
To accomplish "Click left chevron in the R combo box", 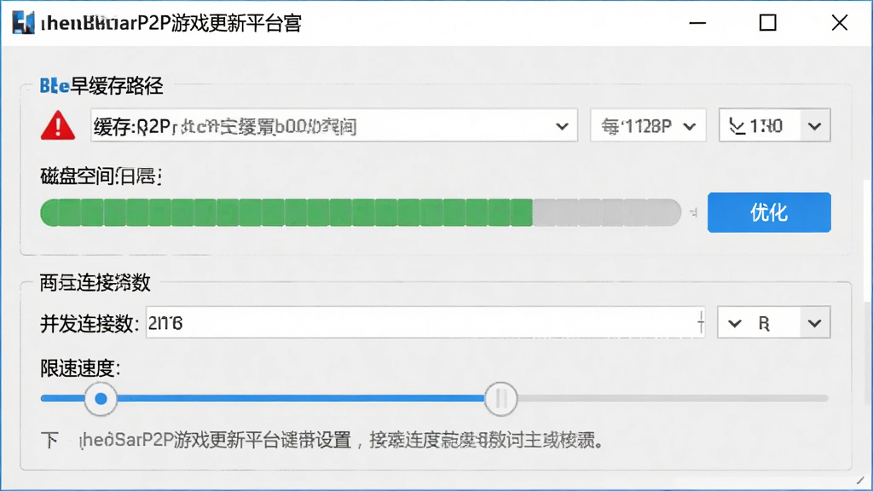I will pyautogui.click(x=734, y=323).
